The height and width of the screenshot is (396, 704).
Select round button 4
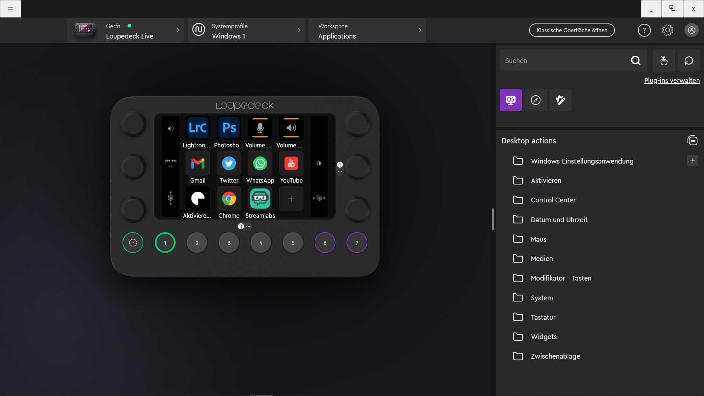[261, 243]
